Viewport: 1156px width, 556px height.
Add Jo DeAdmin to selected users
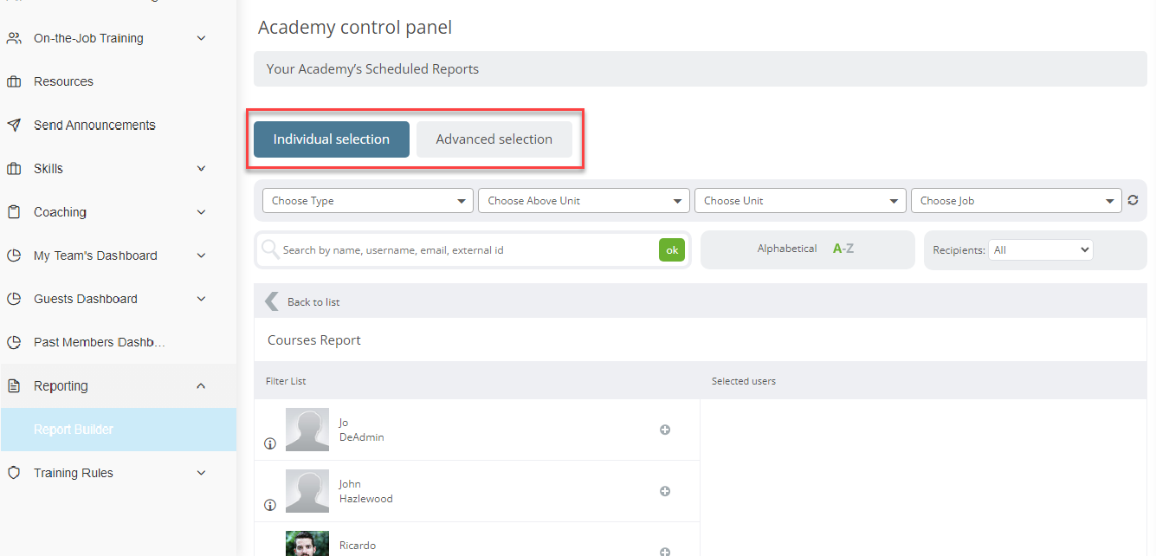click(x=665, y=429)
